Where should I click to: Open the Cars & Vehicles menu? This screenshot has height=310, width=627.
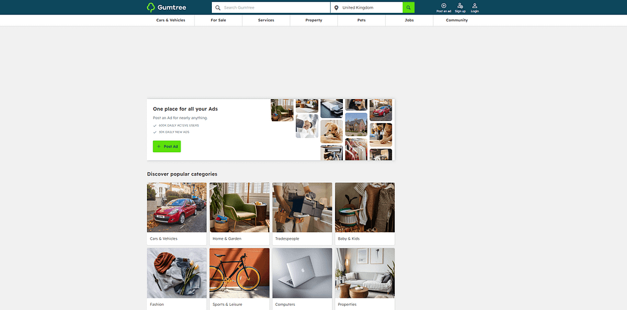pyautogui.click(x=171, y=20)
